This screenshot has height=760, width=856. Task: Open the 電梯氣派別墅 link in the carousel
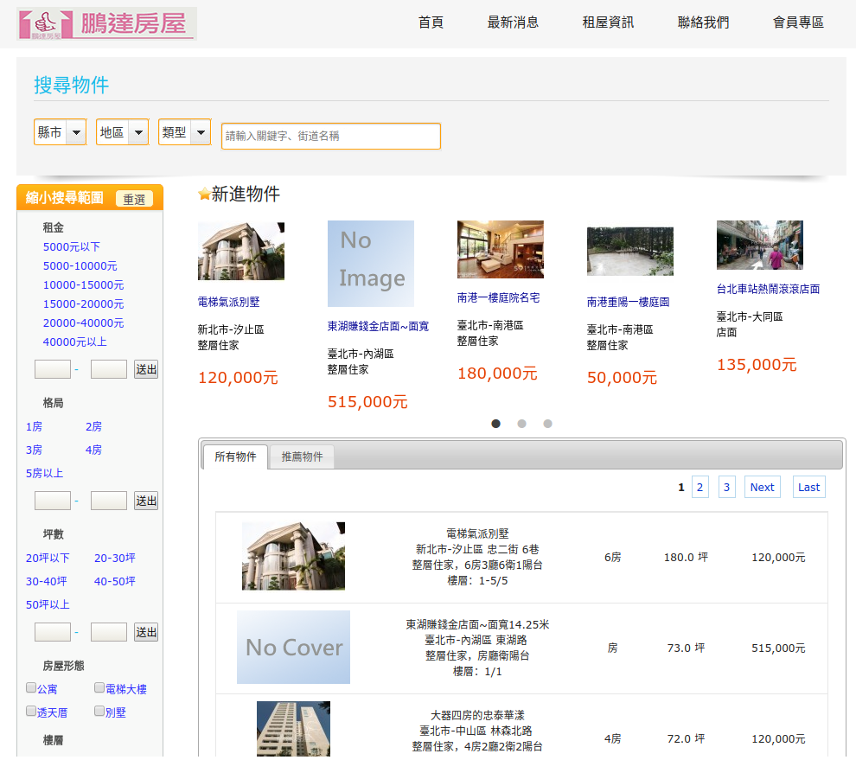coord(229,302)
